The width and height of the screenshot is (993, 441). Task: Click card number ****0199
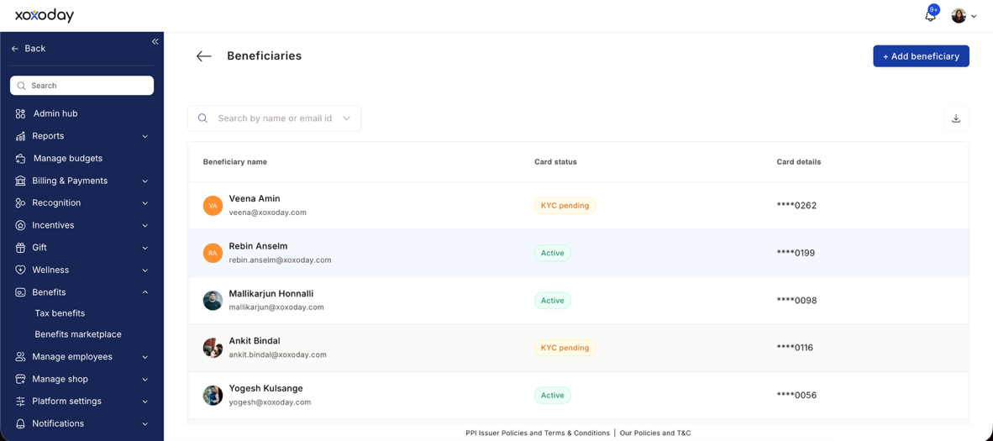[796, 253]
